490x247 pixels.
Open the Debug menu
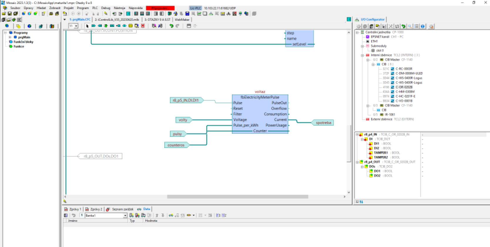click(x=105, y=8)
